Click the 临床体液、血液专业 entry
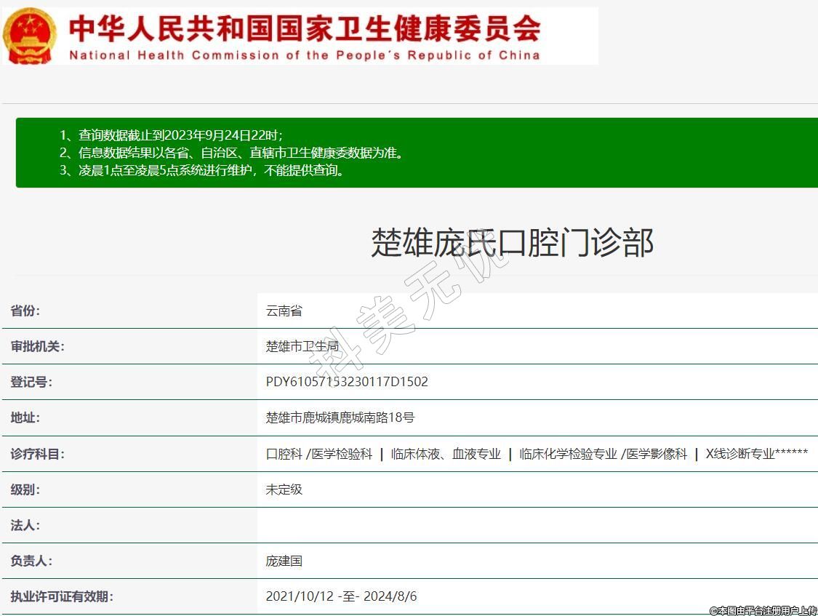The width and height of the screenshot is (818, 616). (446, 454)
